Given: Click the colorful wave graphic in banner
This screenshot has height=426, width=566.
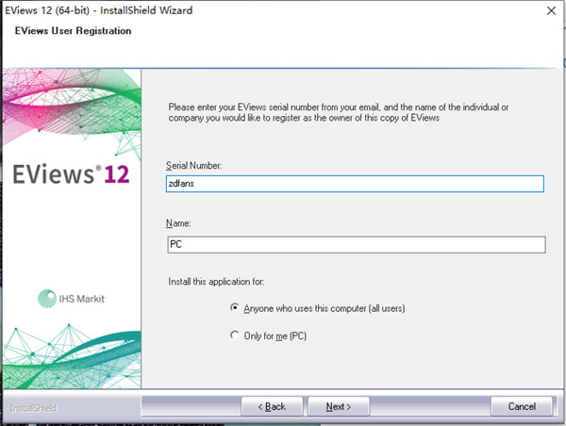Looking at the screenshot, I should click(x=71, y=104).
